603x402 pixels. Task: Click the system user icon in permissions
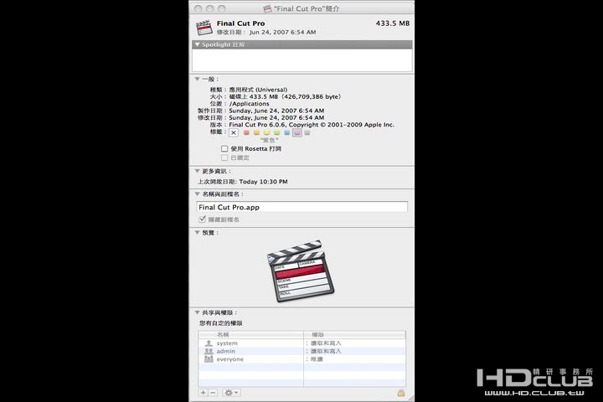pos(209,343)
